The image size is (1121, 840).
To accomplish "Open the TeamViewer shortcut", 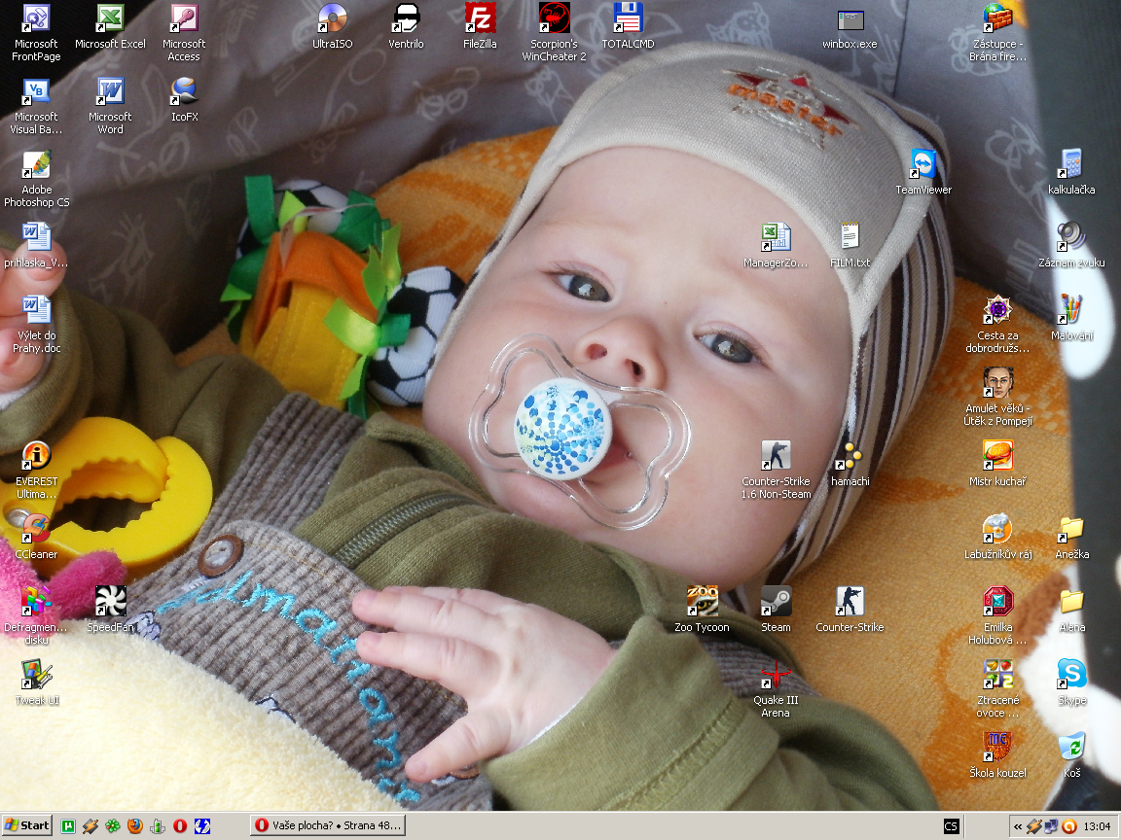I will tap(922, 164).
